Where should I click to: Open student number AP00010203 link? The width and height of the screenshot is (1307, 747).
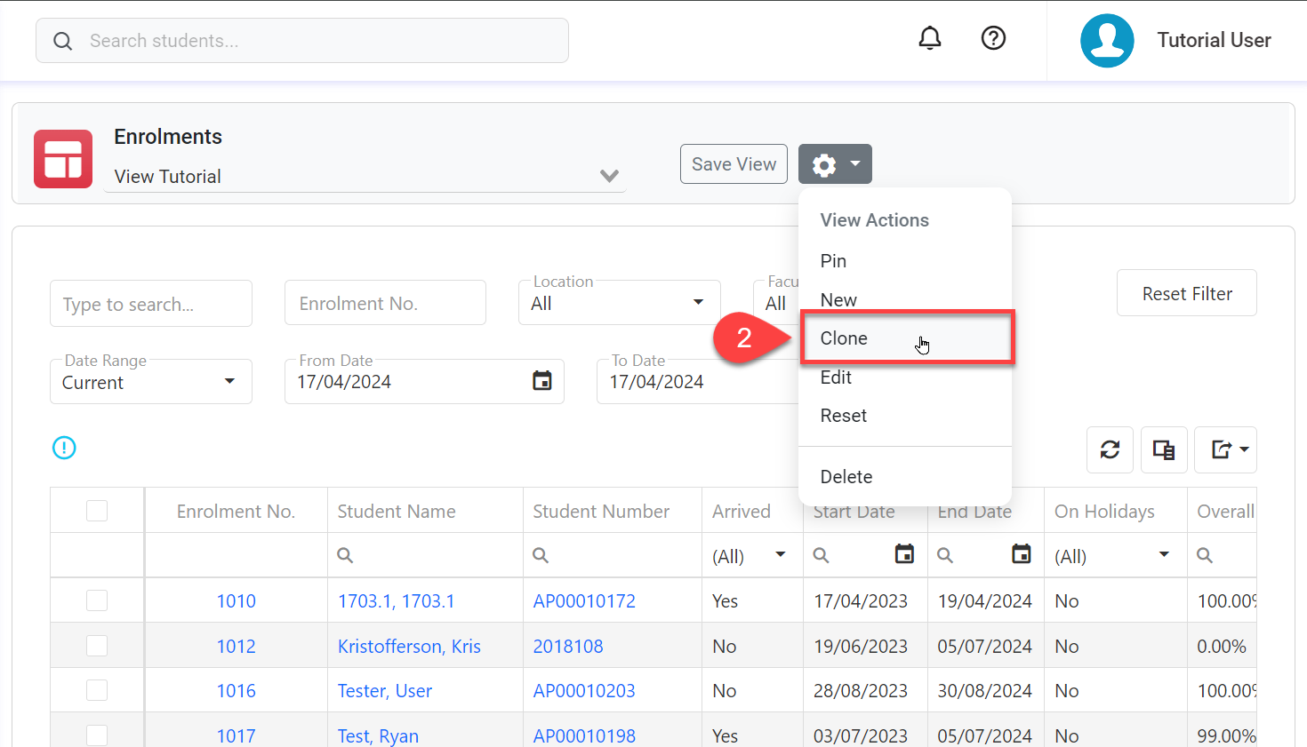point(584,691)
